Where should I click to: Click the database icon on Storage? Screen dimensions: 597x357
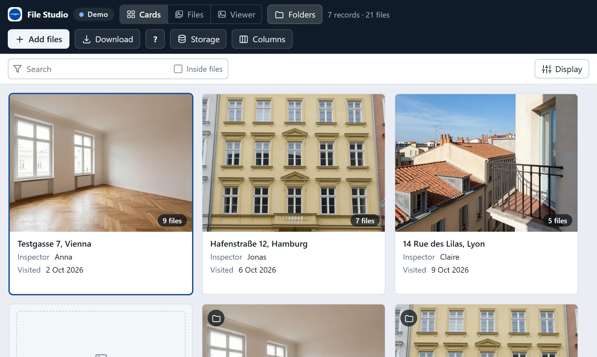tap(182, 39)
